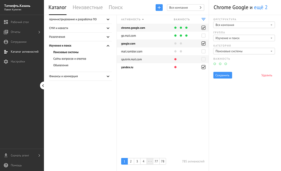
Task: Open the filter icon above the checkboxes
Action: (203, 19)
